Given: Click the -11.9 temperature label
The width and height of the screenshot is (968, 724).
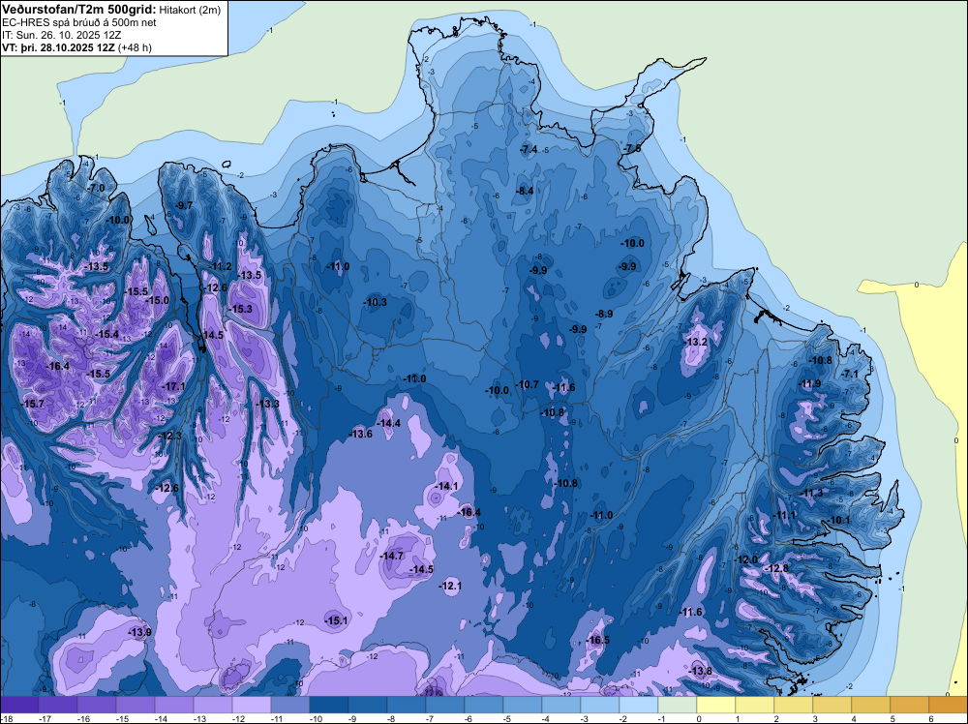Looking at the screenshot, I should click(x=810, y=384).
